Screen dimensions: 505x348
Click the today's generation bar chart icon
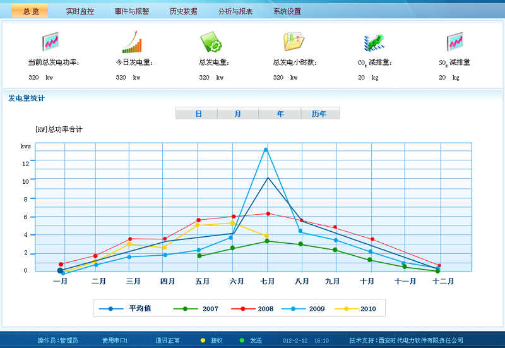tap(132, 42)
